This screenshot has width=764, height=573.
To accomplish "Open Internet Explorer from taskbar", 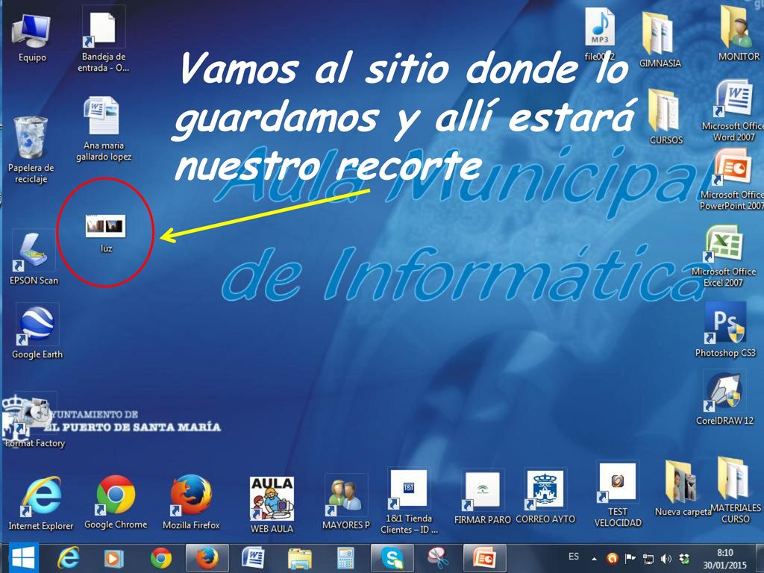I will pyautogui.click(x=69, y=558).
